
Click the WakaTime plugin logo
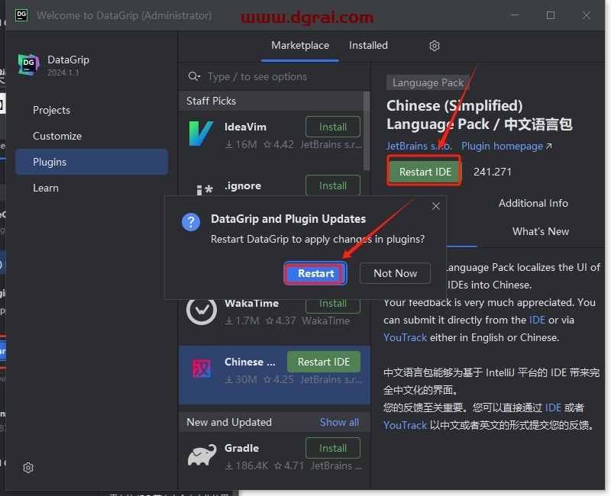point(202,311)
